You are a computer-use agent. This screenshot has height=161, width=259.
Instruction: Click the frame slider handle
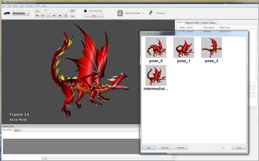pyautogui.click(x=46, y=11)
